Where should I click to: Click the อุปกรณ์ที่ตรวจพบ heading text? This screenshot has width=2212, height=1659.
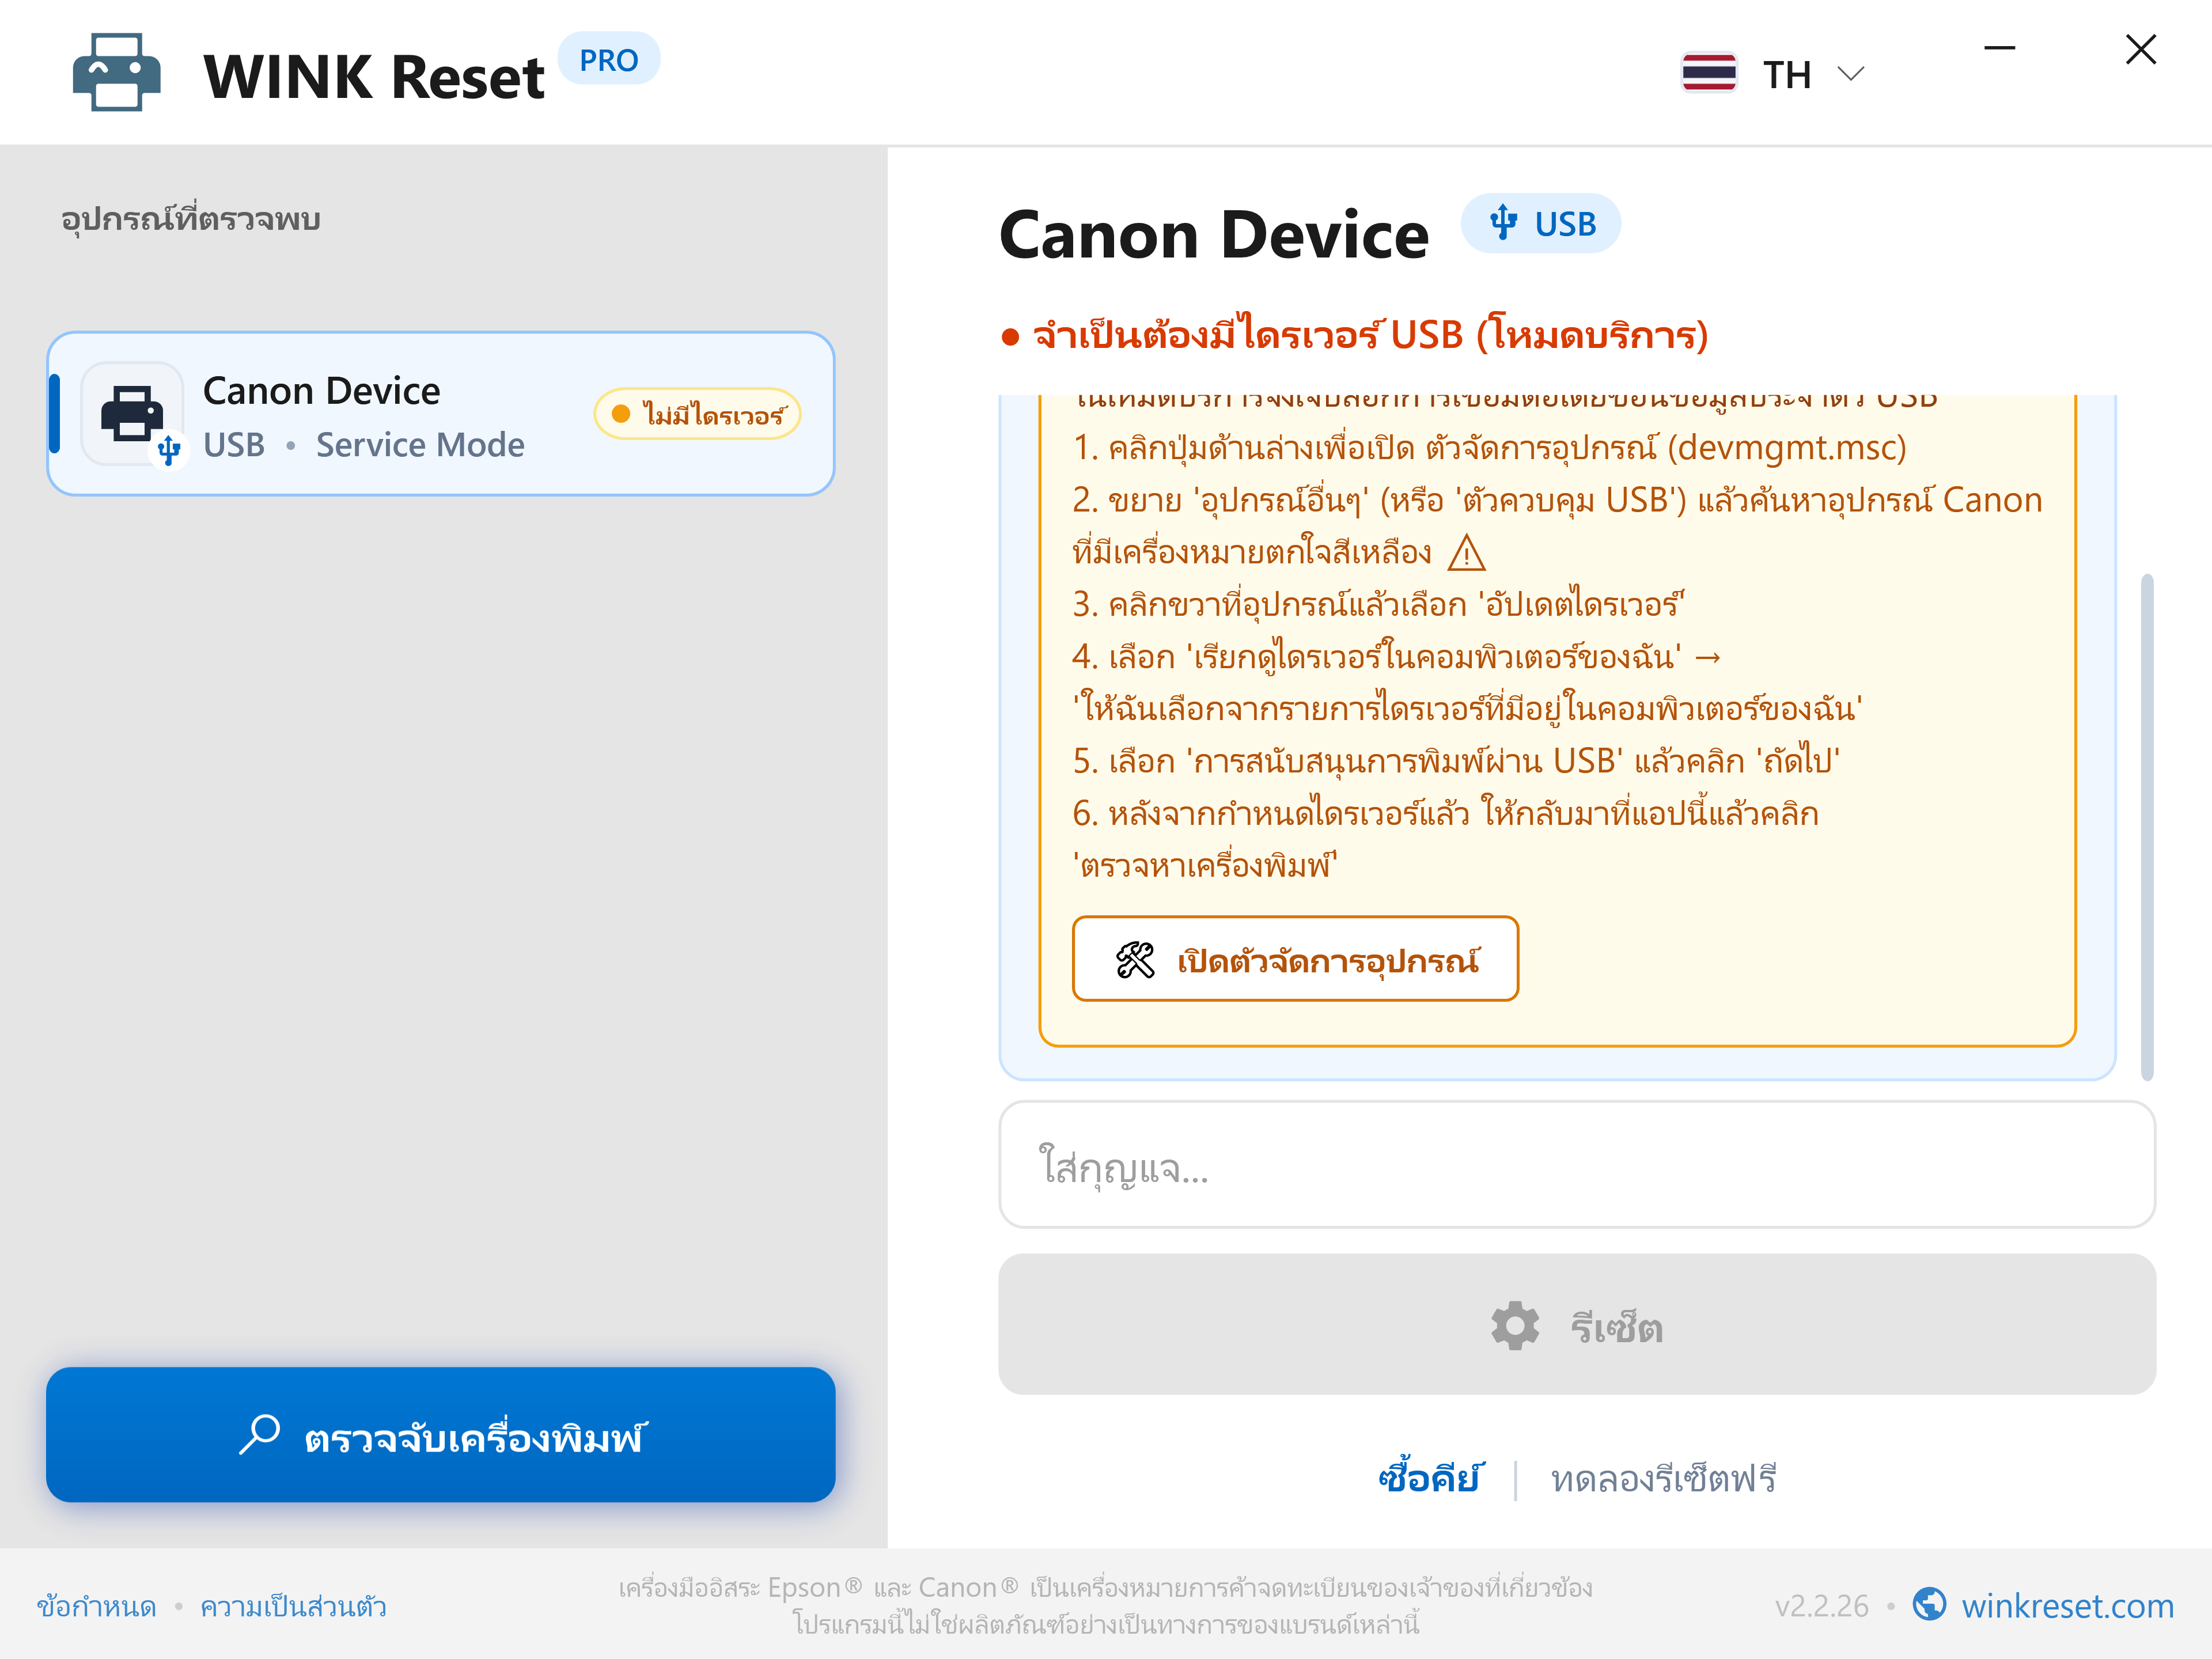point(191,218)
